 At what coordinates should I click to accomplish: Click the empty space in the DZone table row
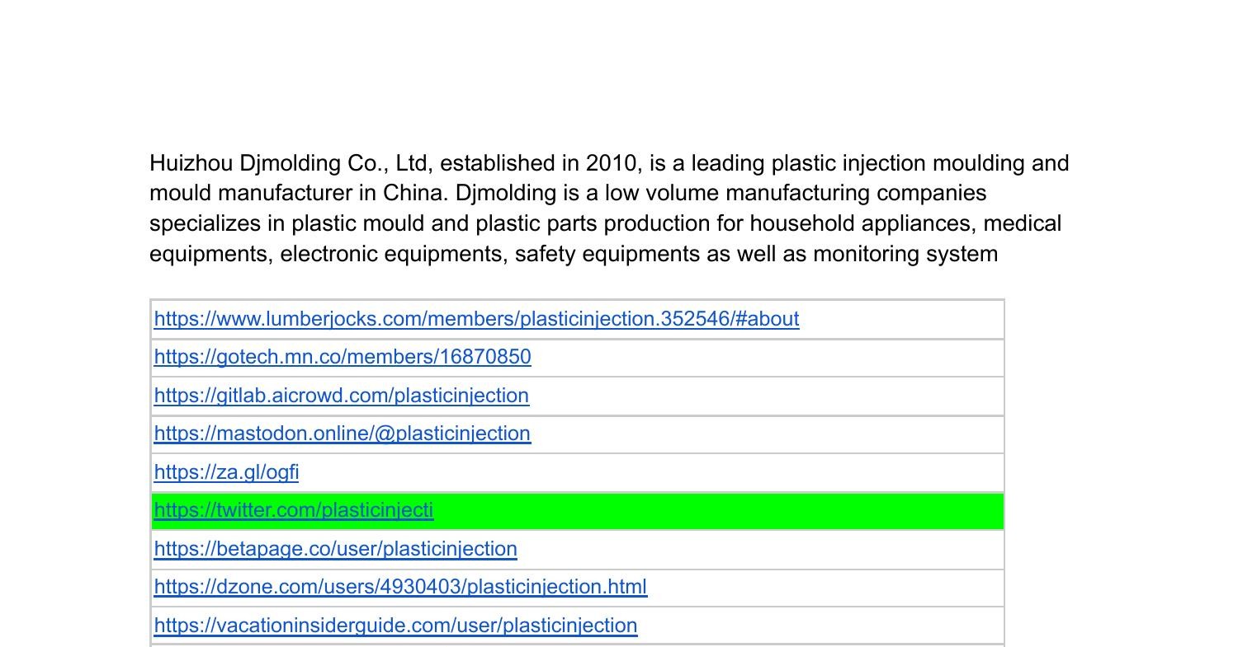click(x=825, y=587)
